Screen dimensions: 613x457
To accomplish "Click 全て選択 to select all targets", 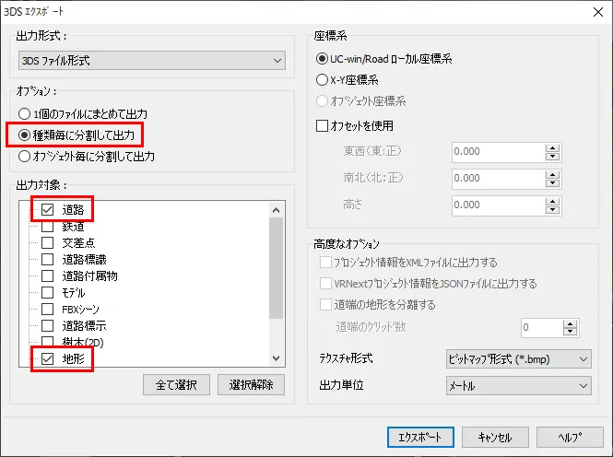I will (177, 384).
